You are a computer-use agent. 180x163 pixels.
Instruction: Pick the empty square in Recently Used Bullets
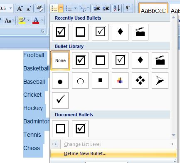click(80, 32)
